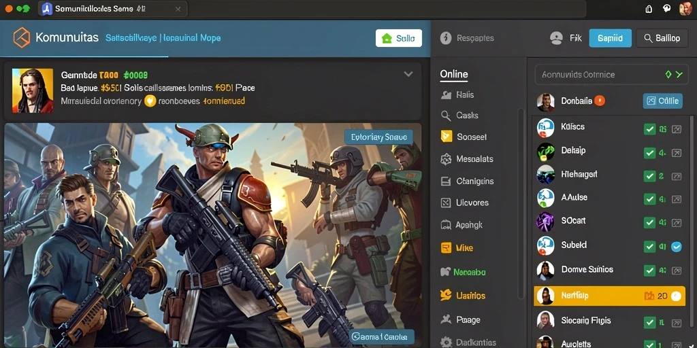The image size is (697, 348).
Task: Click the blue Sapiid button
Action: (x=610, y=38)
